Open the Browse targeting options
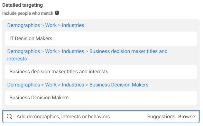This screenshot has width=203, height=126. click(x=187, y=117)
